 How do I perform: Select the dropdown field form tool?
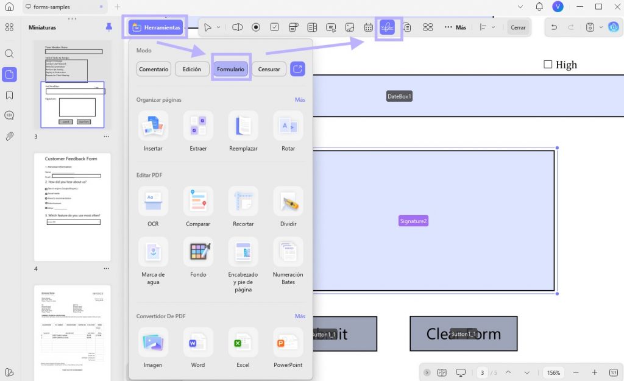(293, 27)
